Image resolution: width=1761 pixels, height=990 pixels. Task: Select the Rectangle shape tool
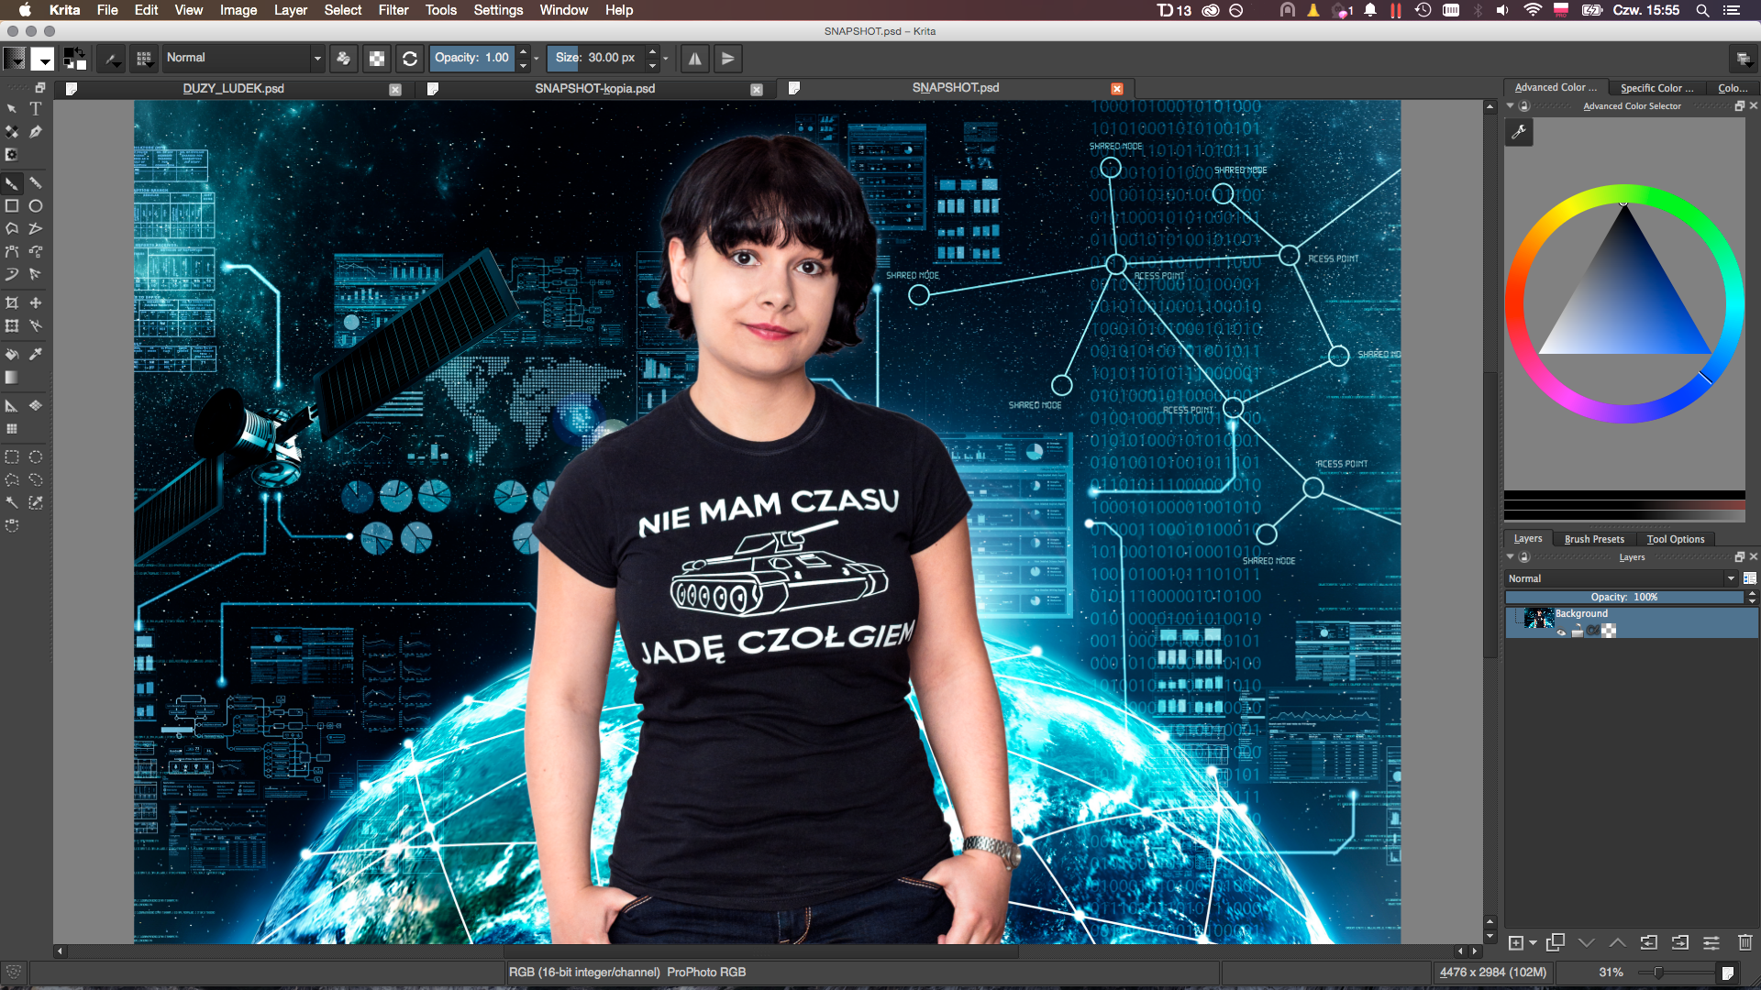[12, 206]
